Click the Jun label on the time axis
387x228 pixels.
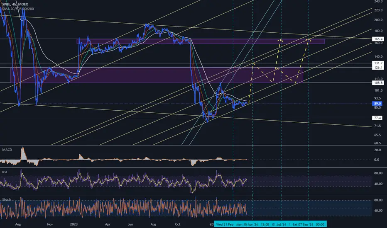tap(130, 224)
